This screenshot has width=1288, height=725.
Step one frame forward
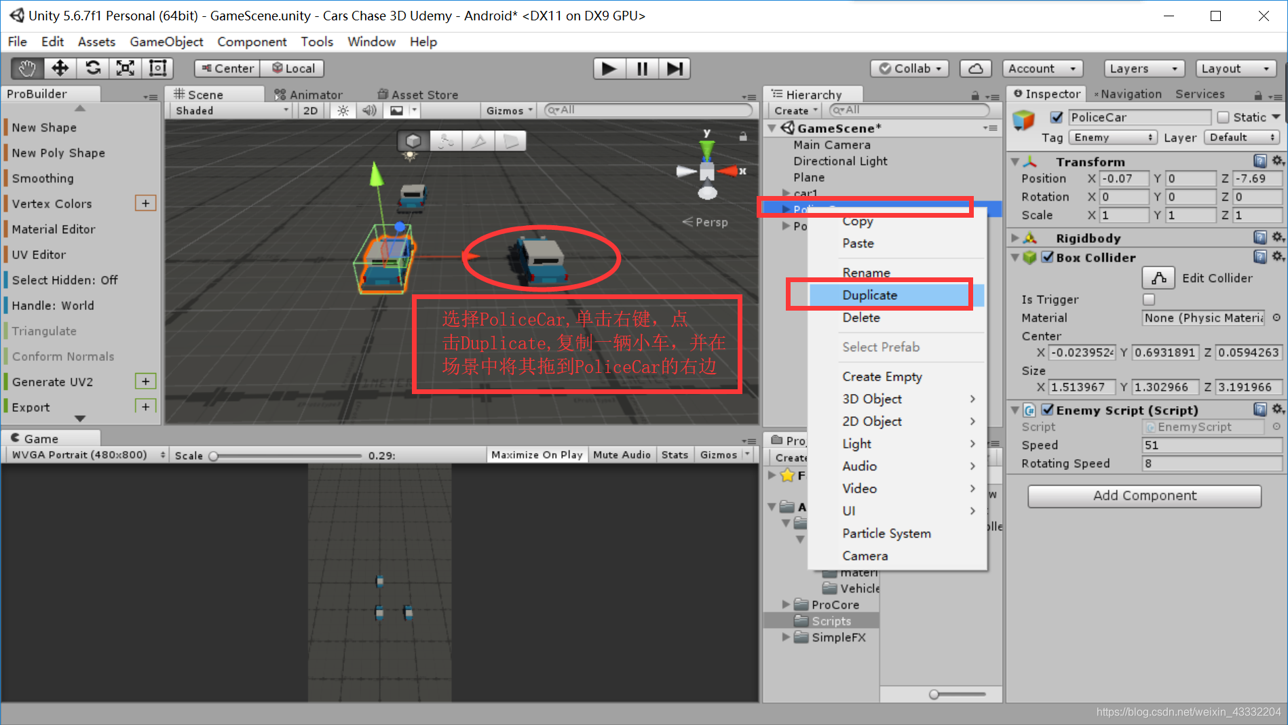point(674,68)
